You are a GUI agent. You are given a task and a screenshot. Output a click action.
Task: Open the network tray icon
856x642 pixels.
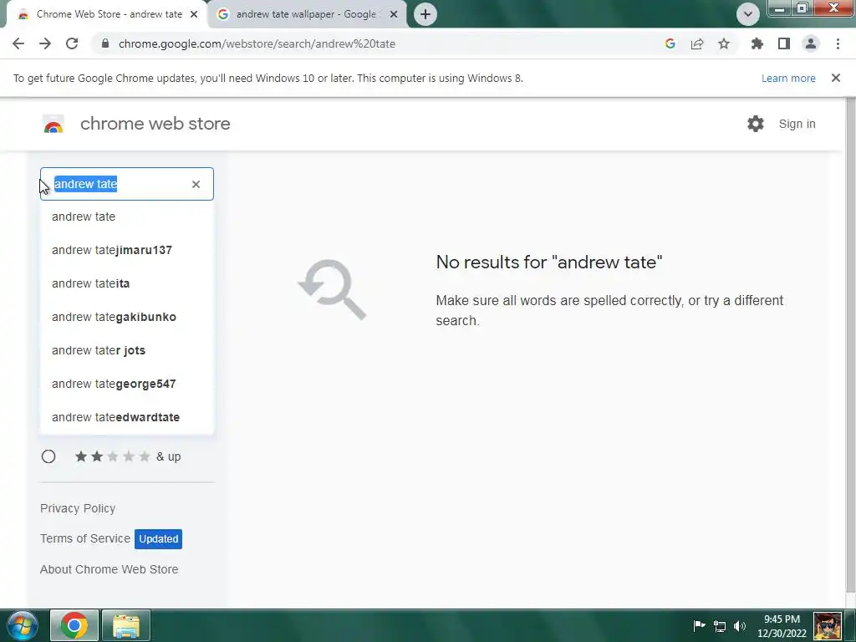pos(720,626)
